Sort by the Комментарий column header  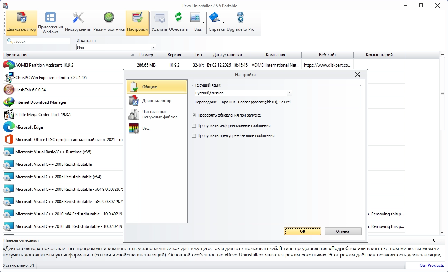379,55
